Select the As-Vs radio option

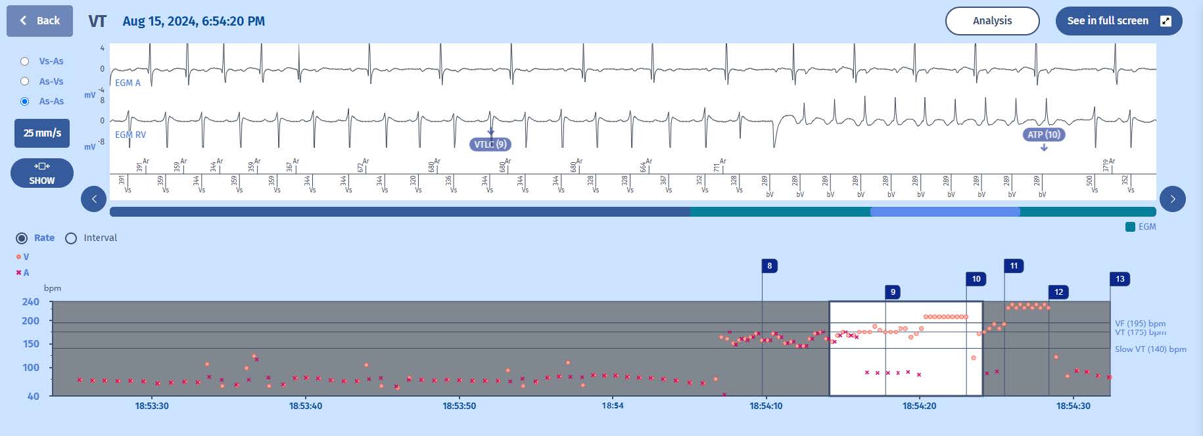(25, 81)
